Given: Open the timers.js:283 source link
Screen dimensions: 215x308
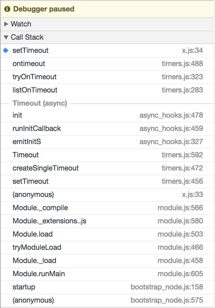Looking at the screenshot, I should coord(182,90).
